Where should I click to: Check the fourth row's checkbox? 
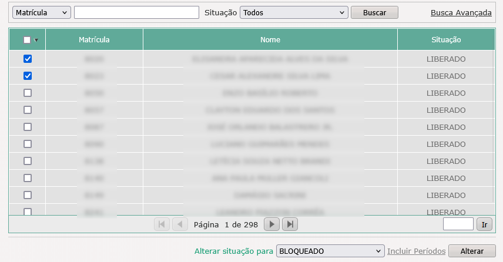click(x=28, y=110)
